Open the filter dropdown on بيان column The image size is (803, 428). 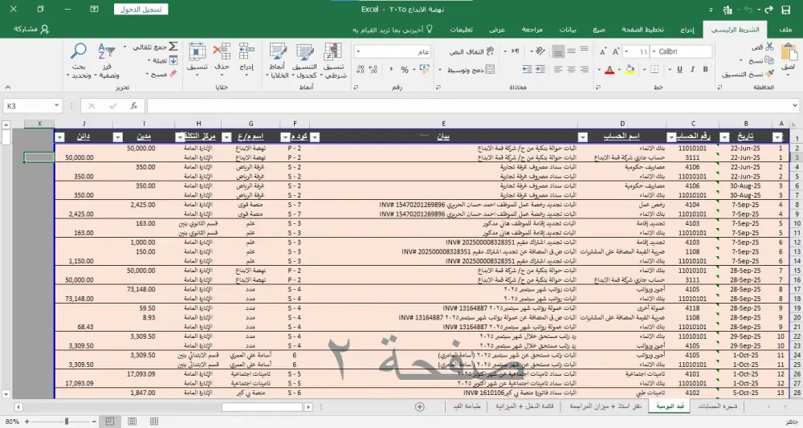(315, 137)
